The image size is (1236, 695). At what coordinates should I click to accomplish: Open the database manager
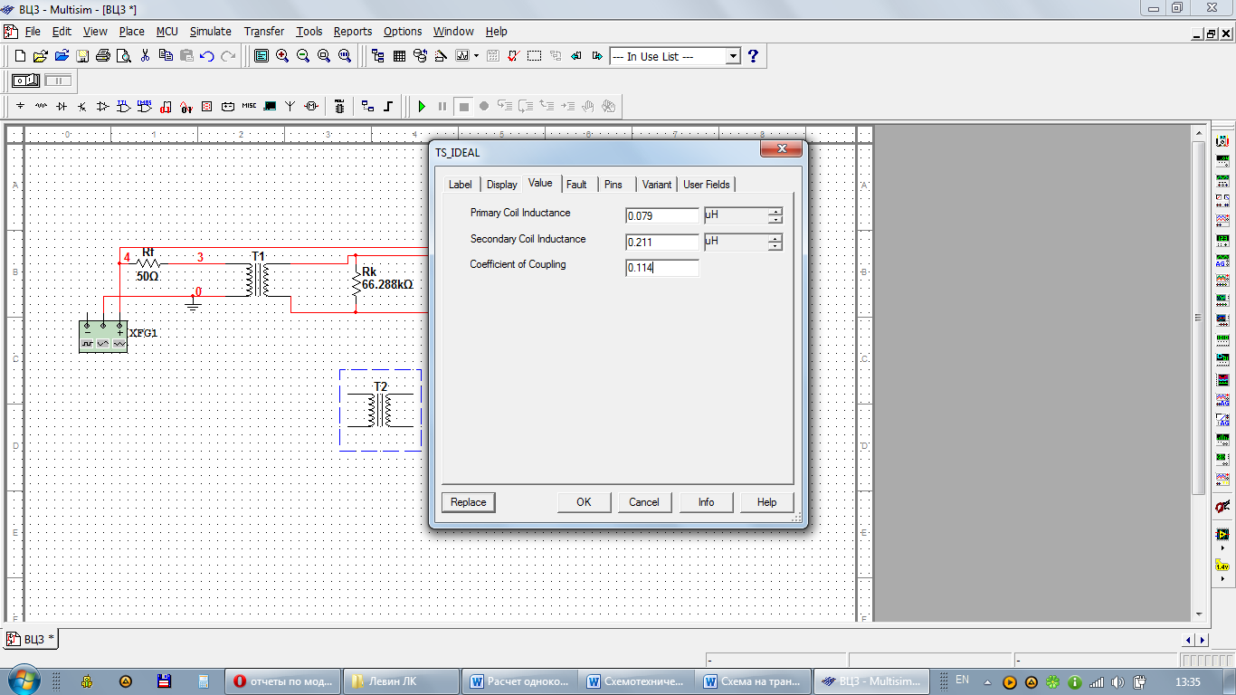420,56
